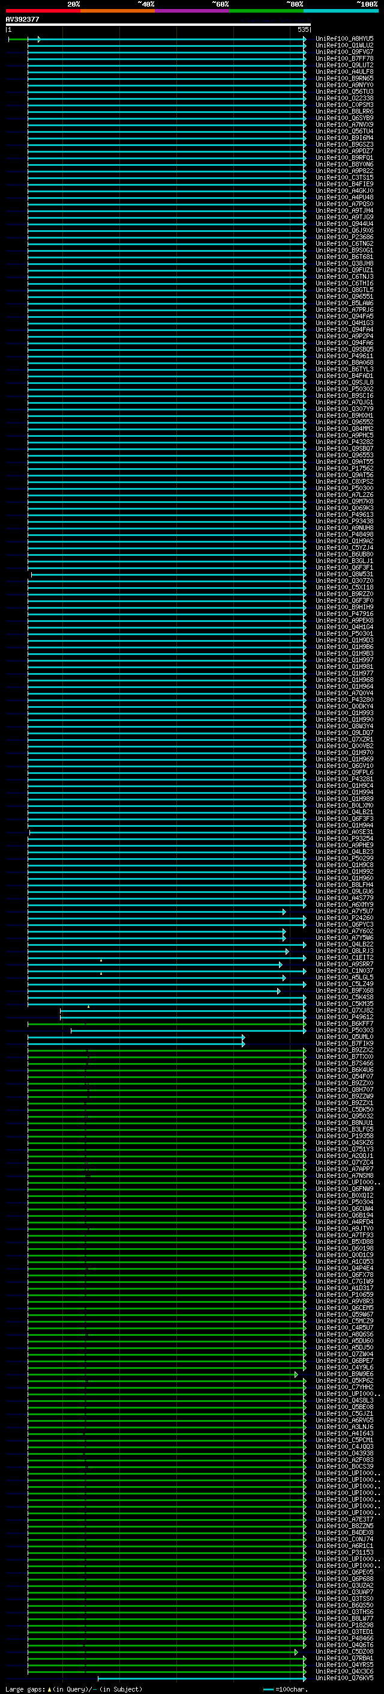Screen dimensions: 384x1694
Task: Select hit UniRef100_B6KFF7
Action: point(344,1023)
